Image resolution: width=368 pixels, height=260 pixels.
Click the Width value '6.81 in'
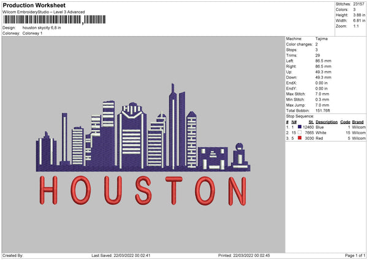pyautogui.click(x=359, y=21)
